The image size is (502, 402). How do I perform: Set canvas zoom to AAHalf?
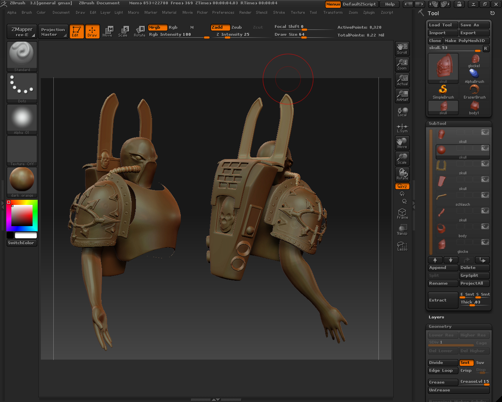402,95
